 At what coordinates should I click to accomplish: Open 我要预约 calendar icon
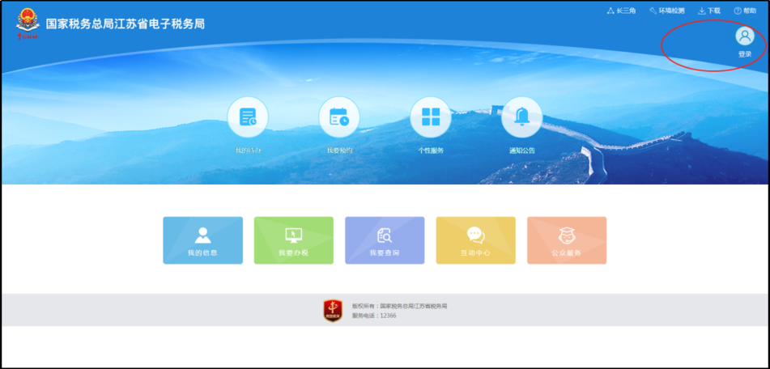[339, 117]
